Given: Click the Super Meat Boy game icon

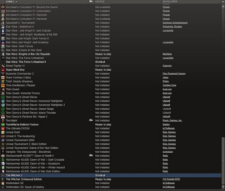Looking at the screenshot, I should tap(3, 70).
